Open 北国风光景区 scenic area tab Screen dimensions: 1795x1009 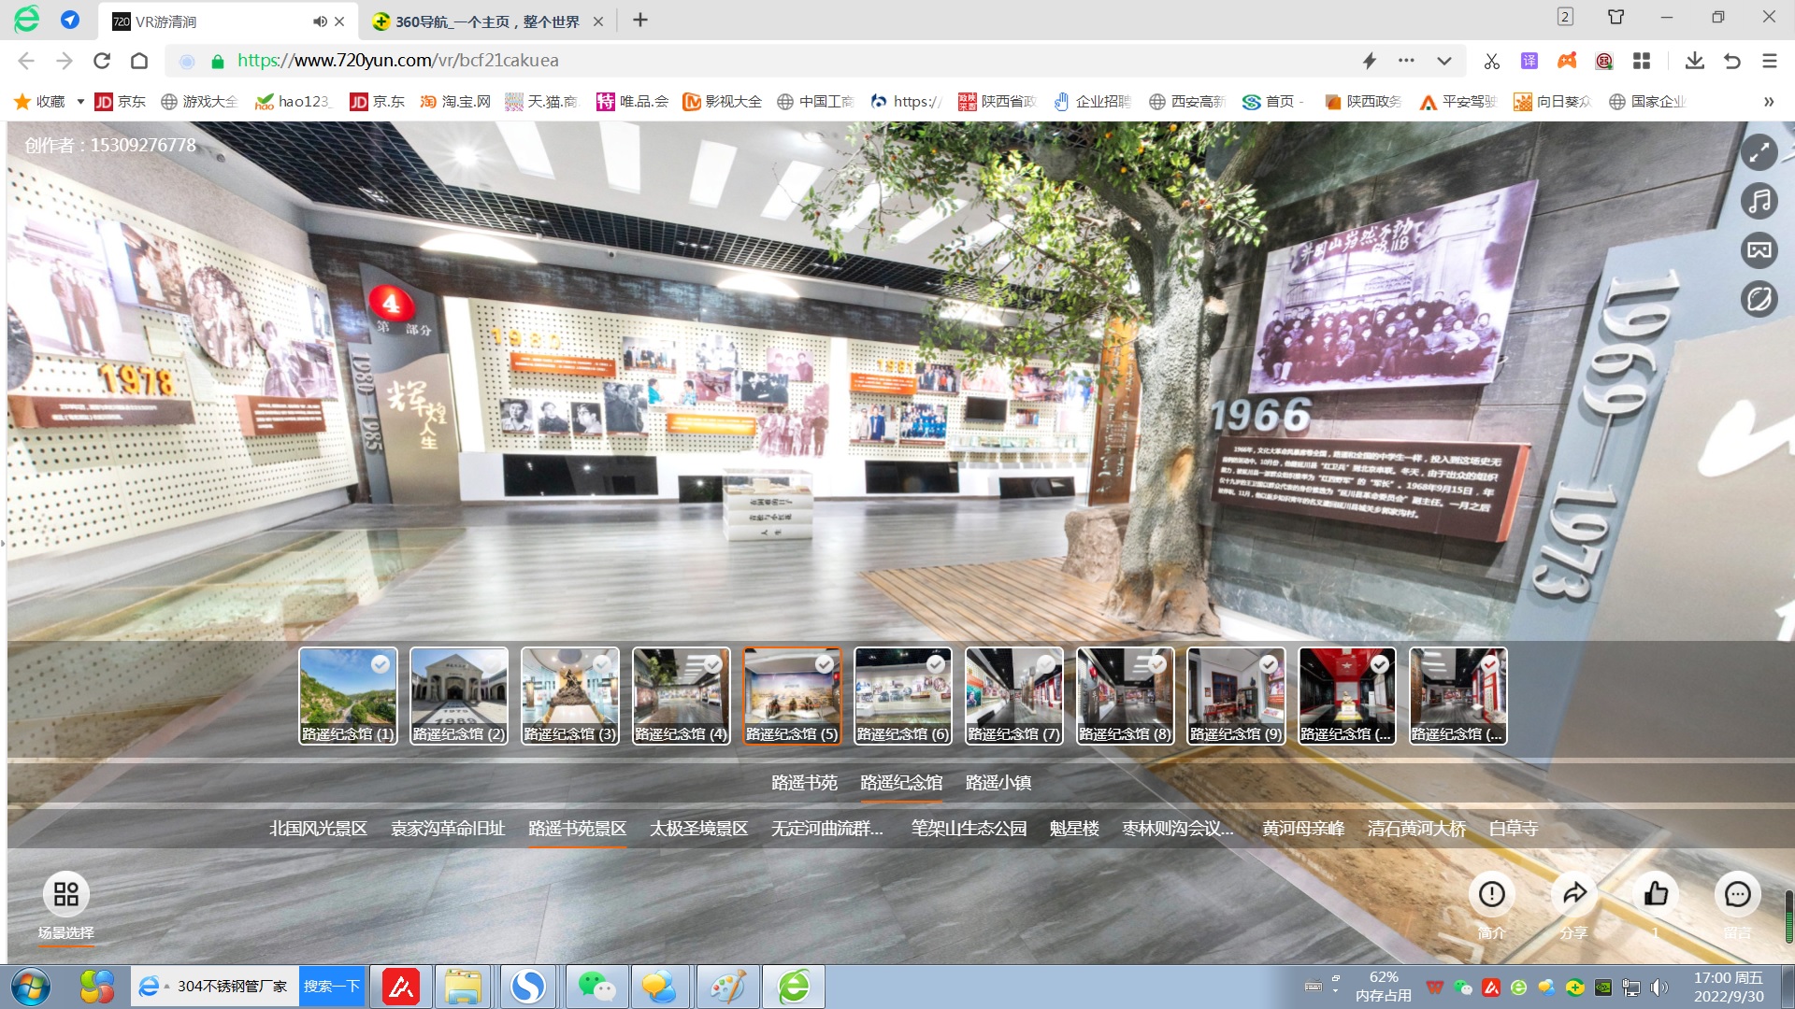(318, 829)
